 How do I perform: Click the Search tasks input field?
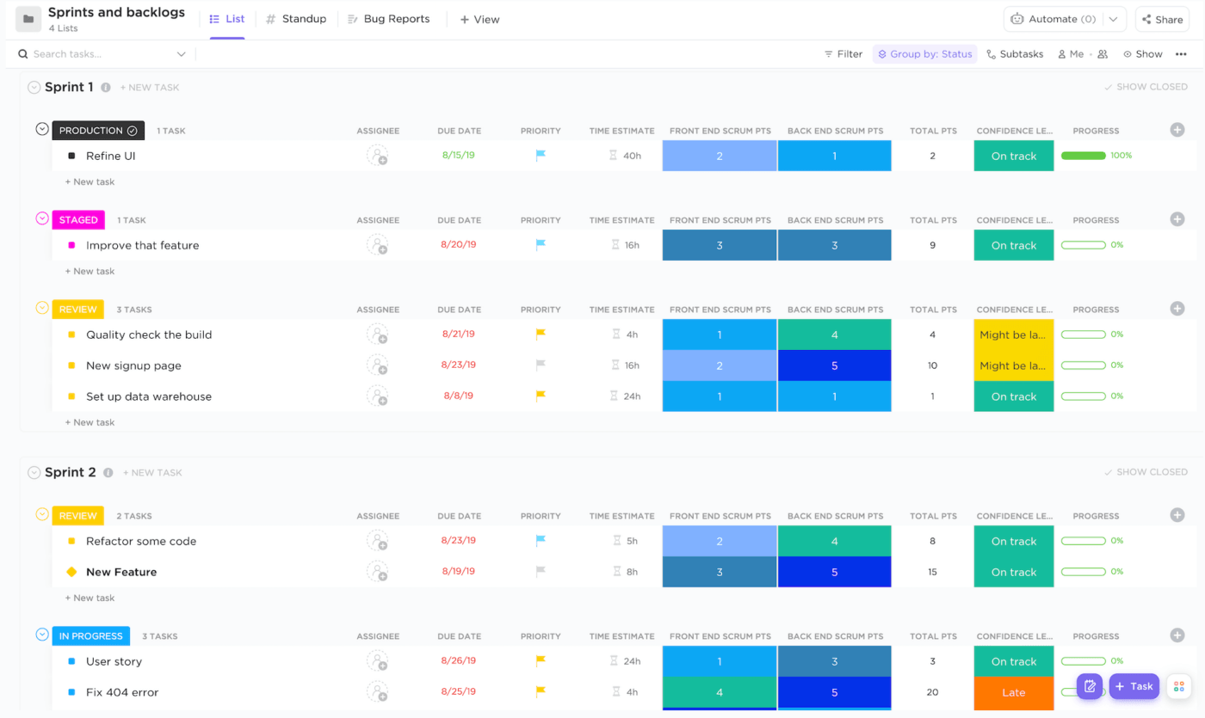103,54
